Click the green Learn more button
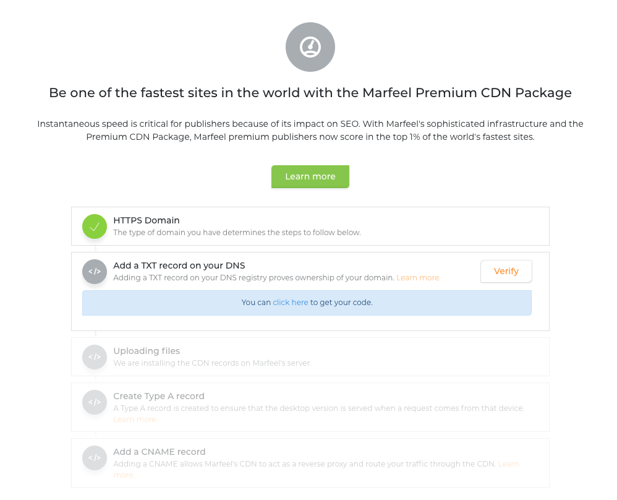 click(x=310, y=176)
